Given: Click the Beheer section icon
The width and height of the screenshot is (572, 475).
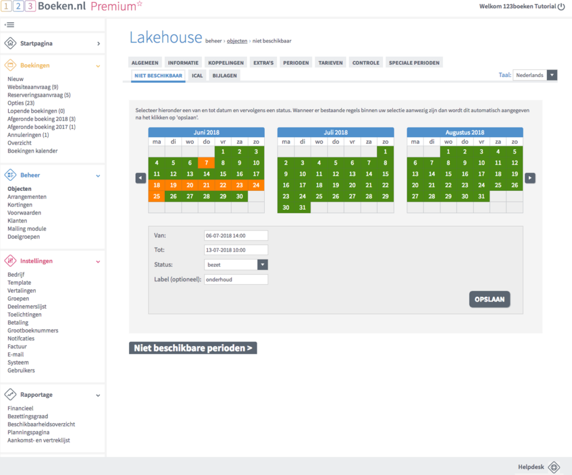Looking at the screenshot, I should 10,175.
